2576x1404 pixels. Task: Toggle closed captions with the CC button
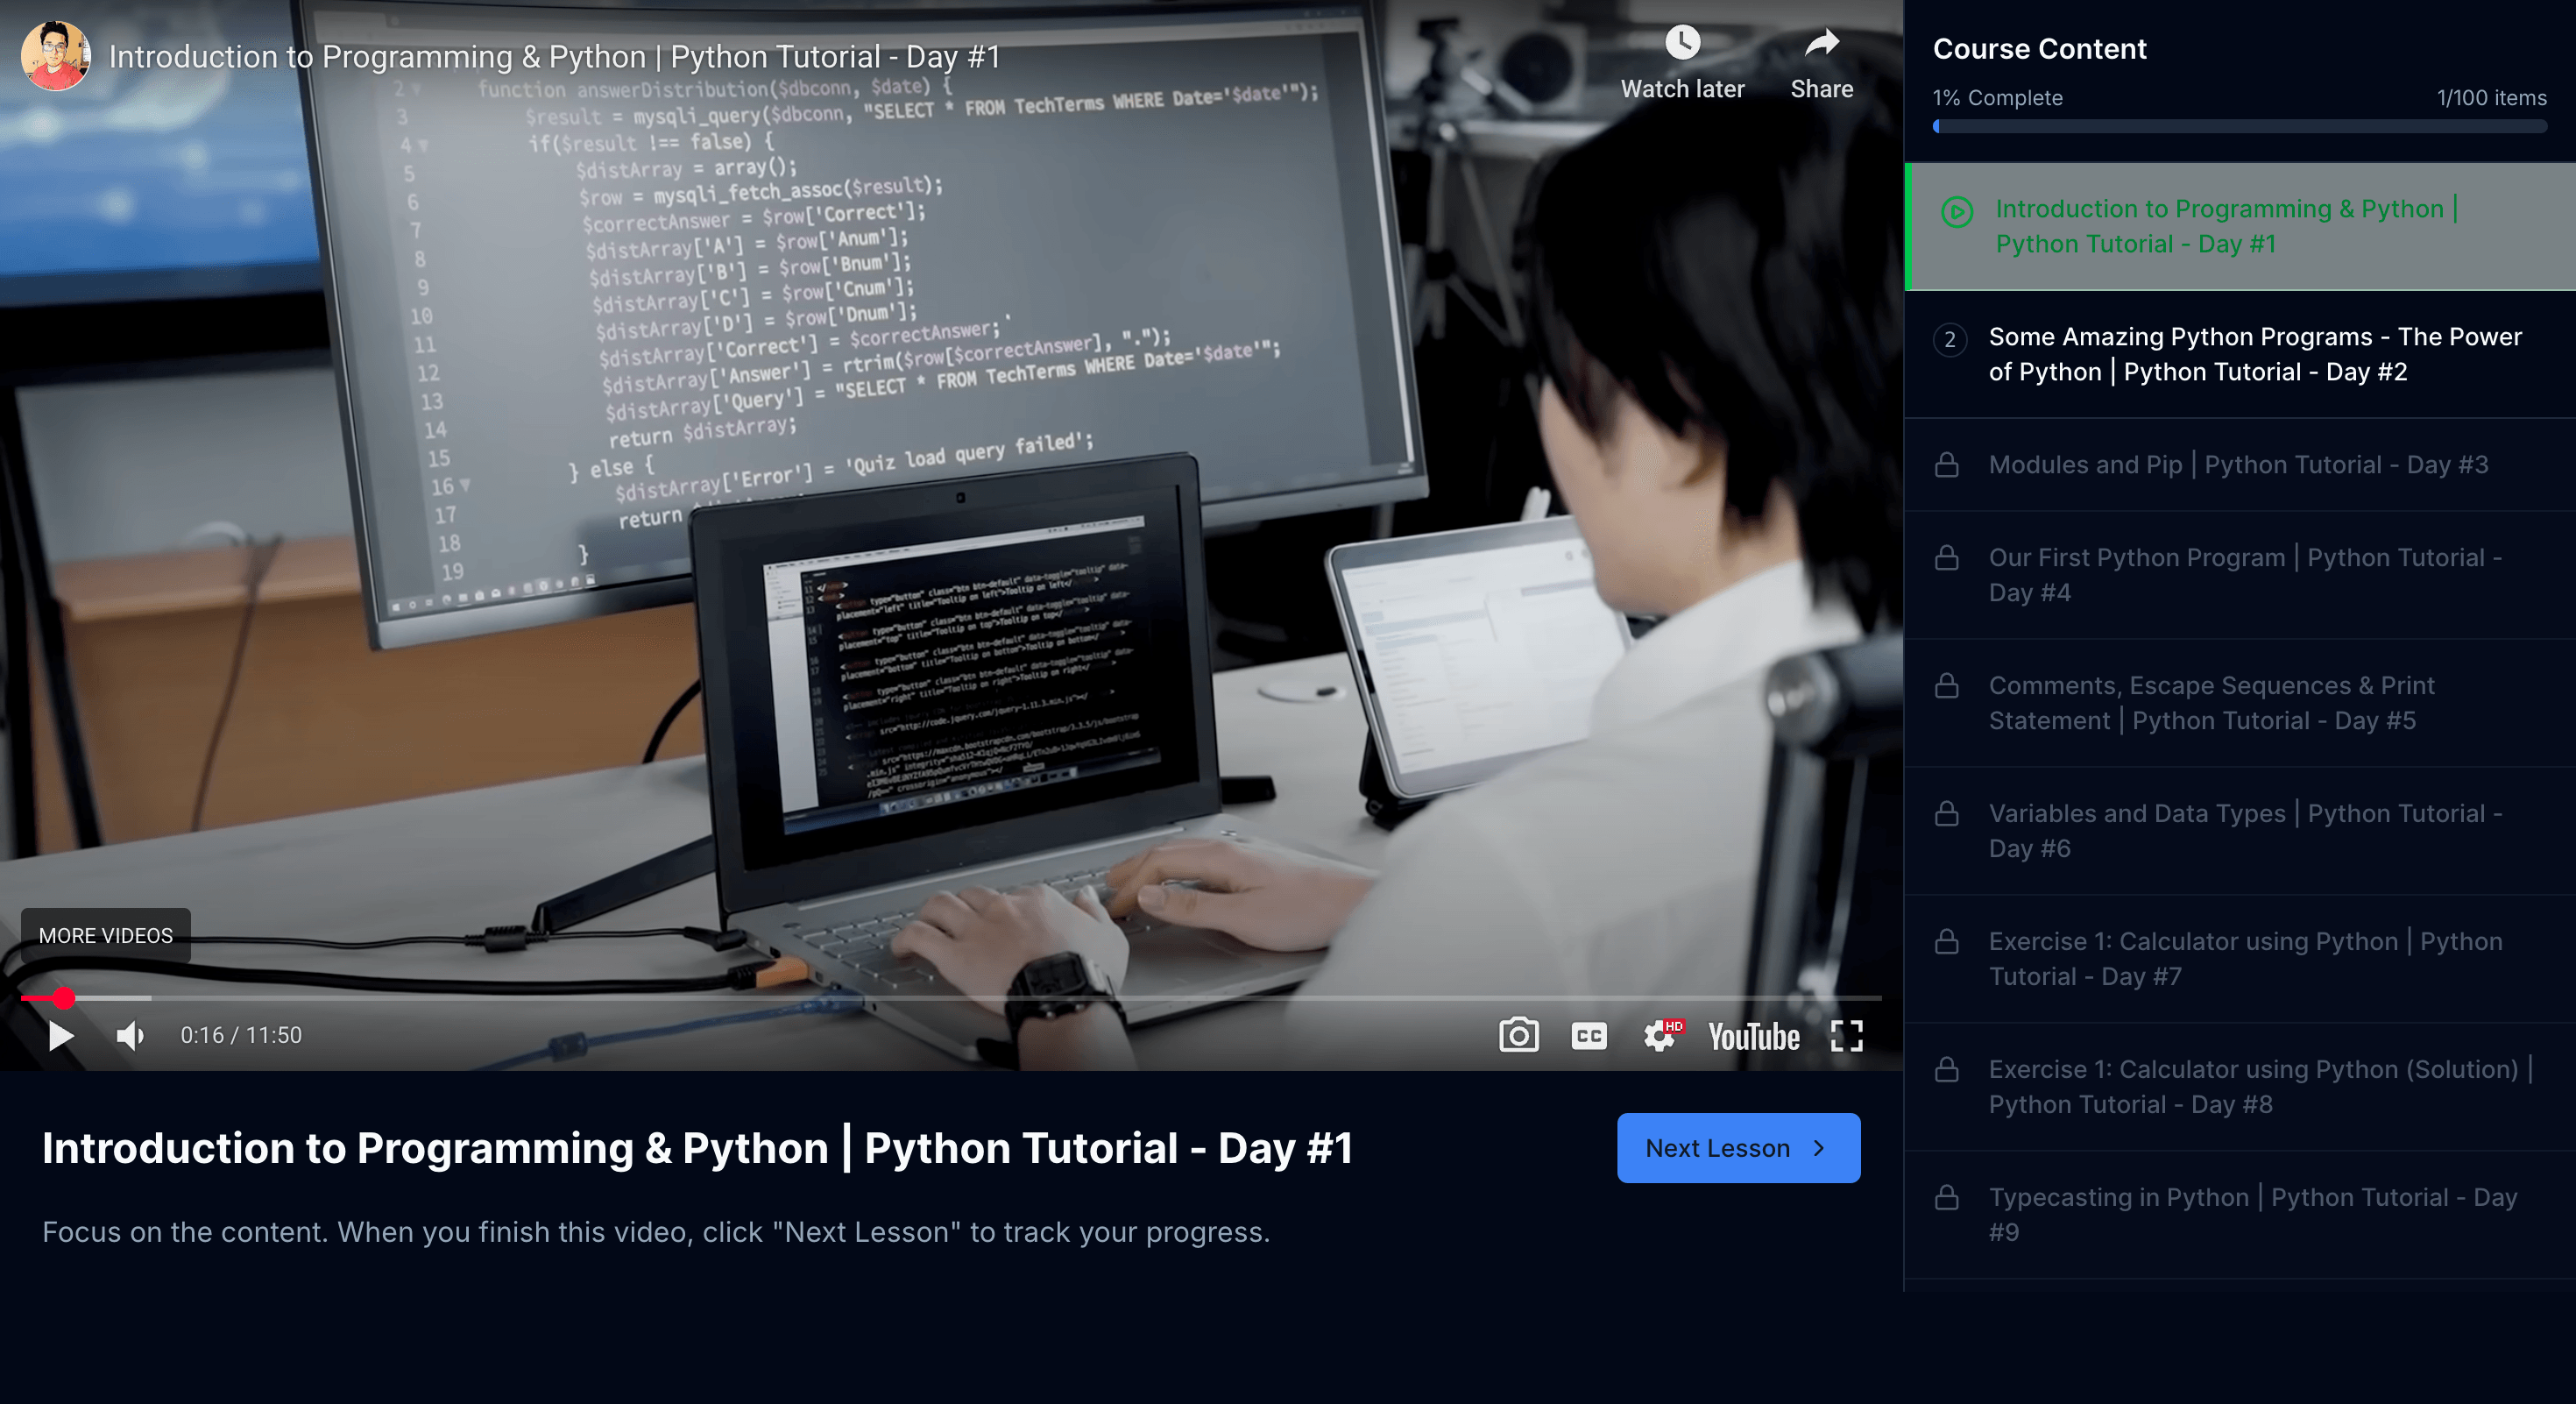[x=1589, y=1036]
